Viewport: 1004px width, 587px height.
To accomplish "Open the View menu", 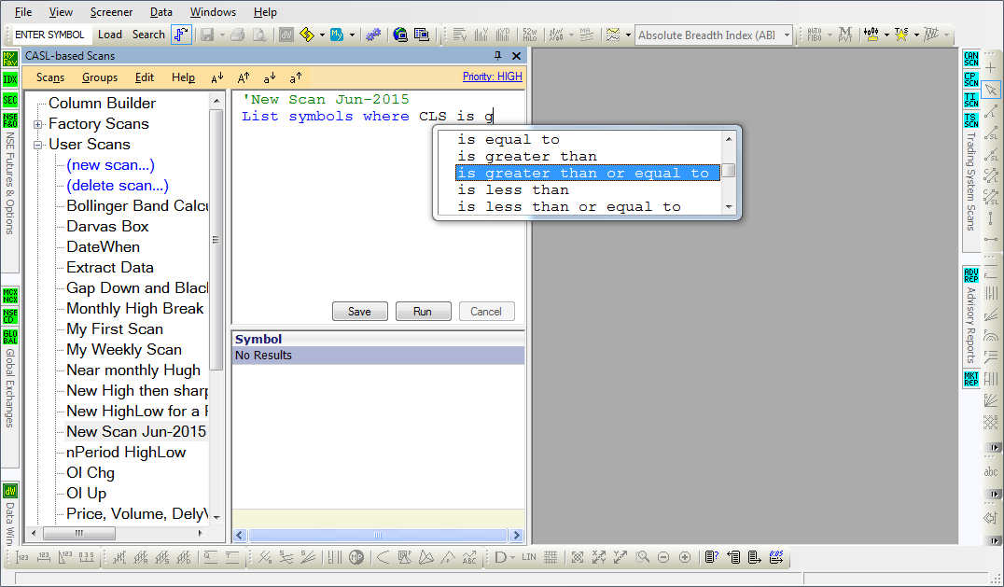I will pyautogui.click(x=61, y=12).
